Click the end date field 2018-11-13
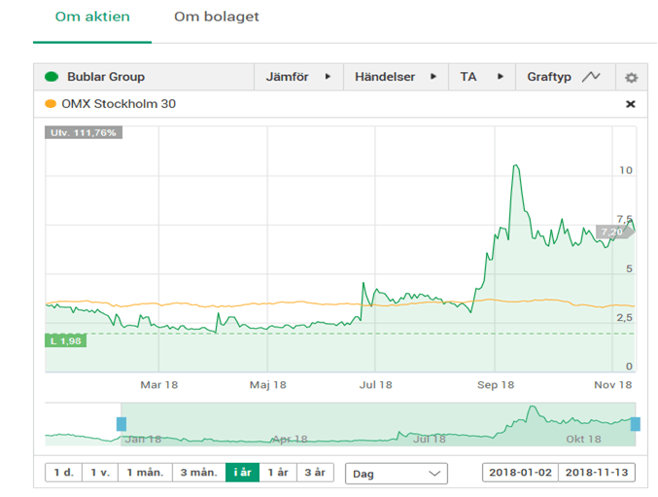 (597, 473)
